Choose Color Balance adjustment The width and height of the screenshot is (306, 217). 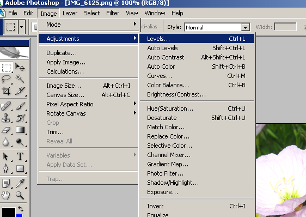click(x=197, y=85)
